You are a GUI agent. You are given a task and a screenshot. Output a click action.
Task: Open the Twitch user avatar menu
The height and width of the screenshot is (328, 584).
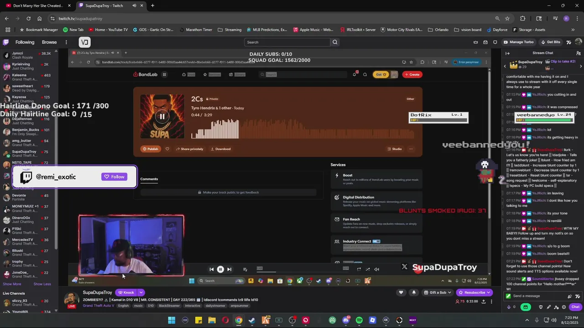(x=579, y=42)
